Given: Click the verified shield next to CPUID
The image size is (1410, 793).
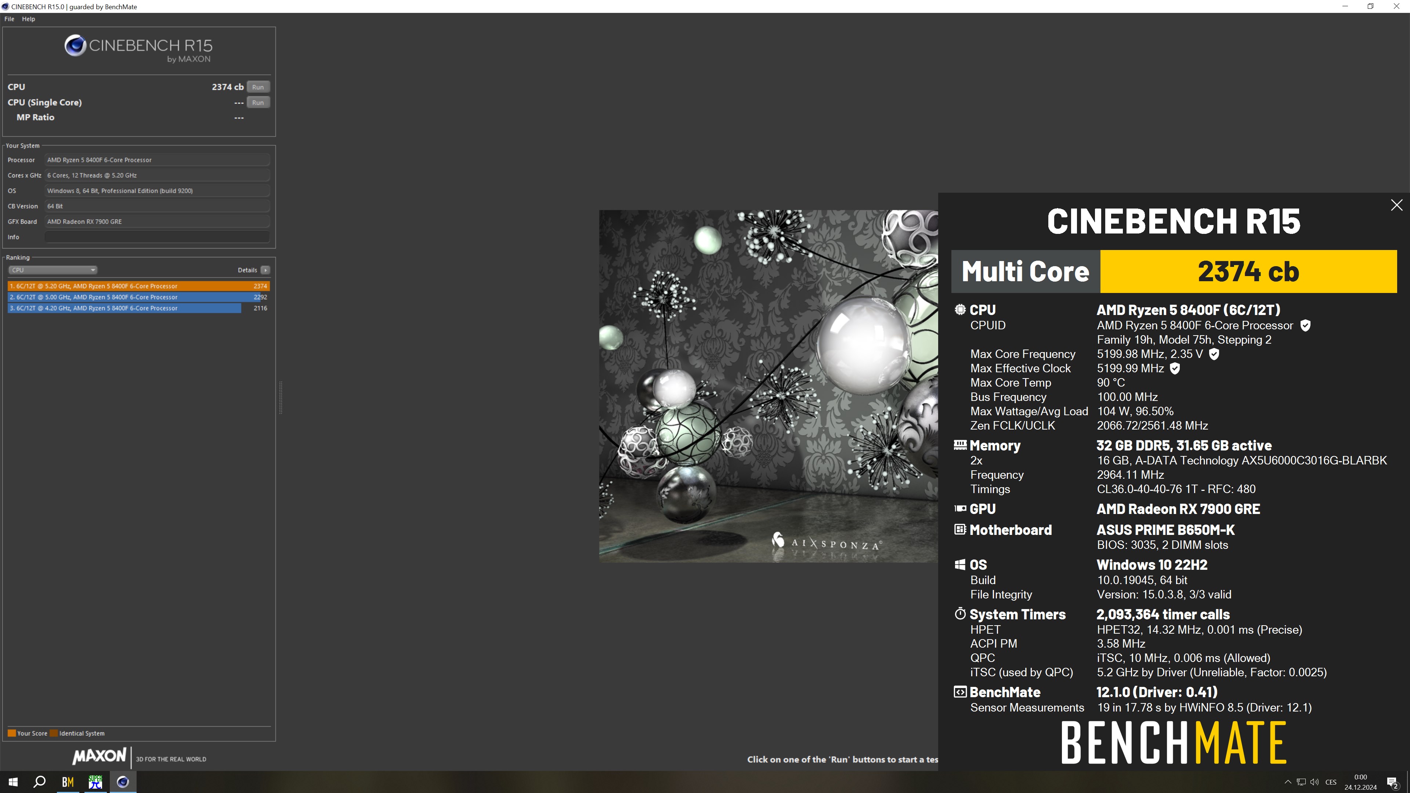Looking at the screenshot, I should coord(1305,326).
